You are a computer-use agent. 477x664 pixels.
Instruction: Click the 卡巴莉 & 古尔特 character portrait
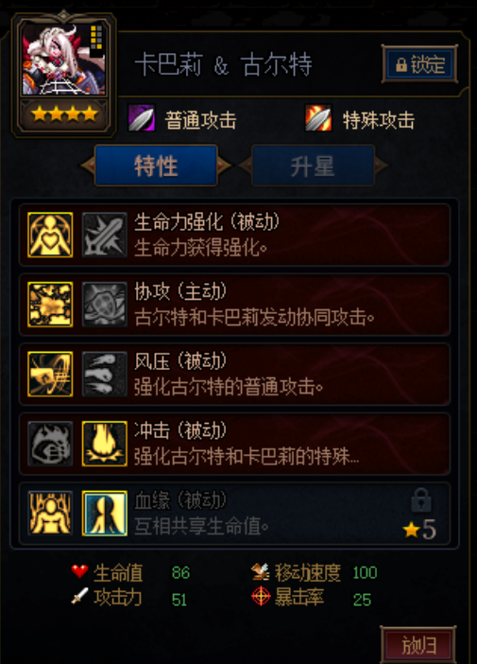coord(63,59)
